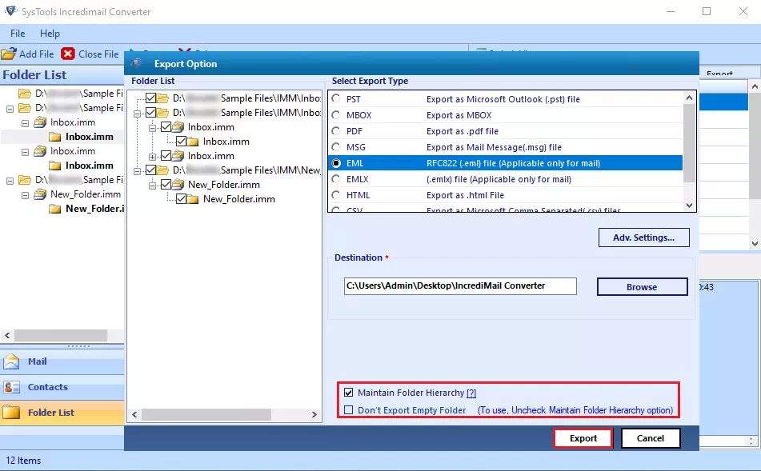This screenshot has height=471, width=761.
Task: Check Don't Export Empty Folder checkbox
Action: (x=348, y=410)
